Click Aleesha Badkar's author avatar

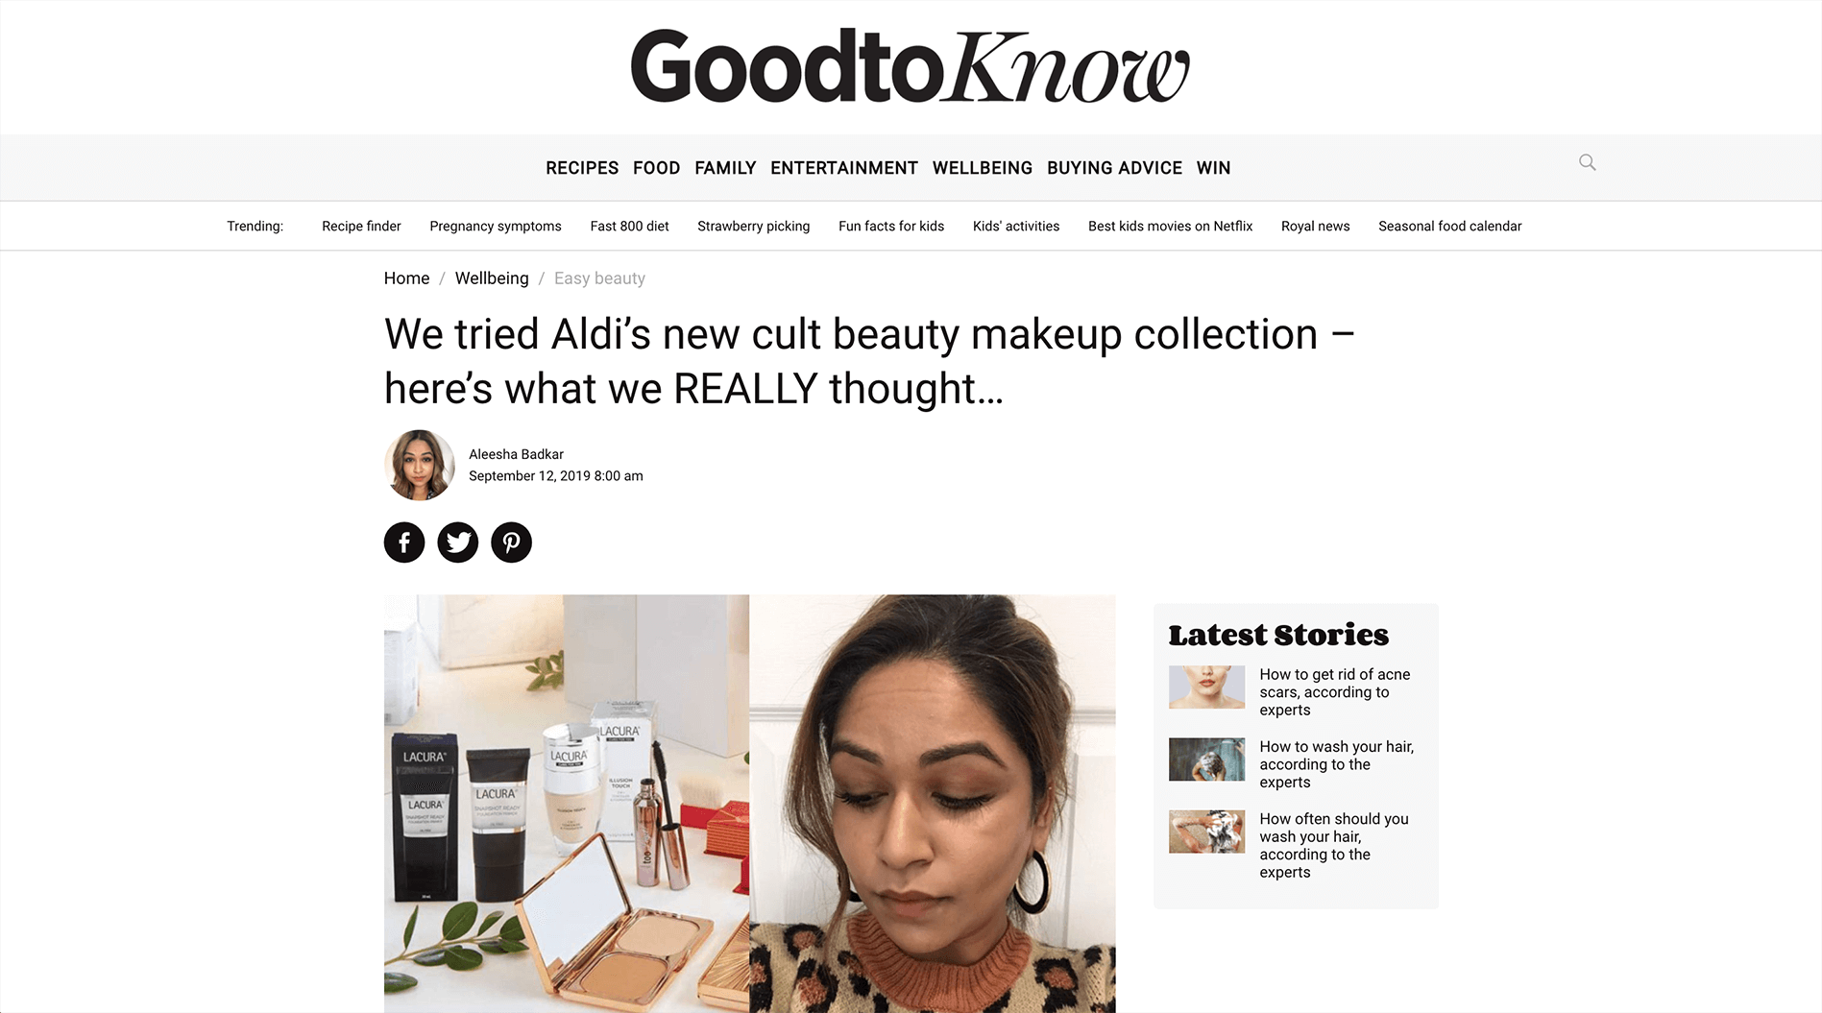point(420,465)
